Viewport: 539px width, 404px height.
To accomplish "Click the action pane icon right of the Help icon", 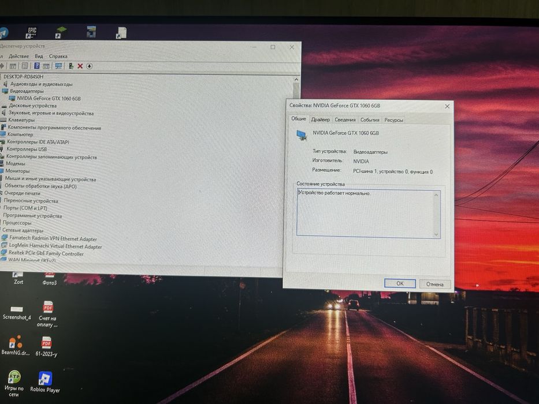I will (46, 66).
